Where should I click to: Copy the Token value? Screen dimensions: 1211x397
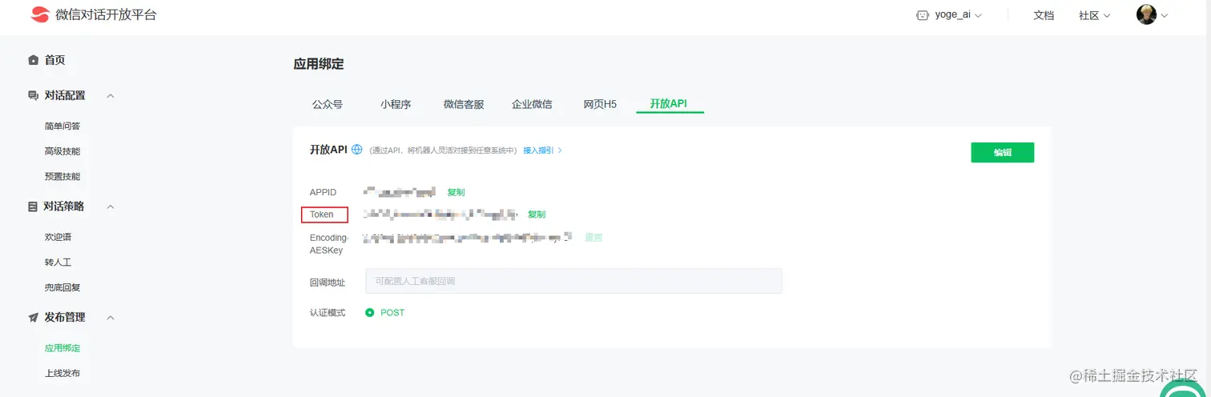537,215
